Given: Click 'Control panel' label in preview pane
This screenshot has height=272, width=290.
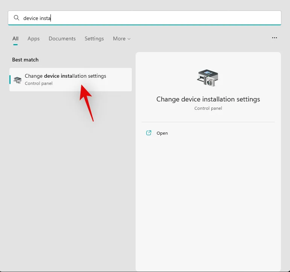Looking at the screenshot, I should tap(208, 108).
